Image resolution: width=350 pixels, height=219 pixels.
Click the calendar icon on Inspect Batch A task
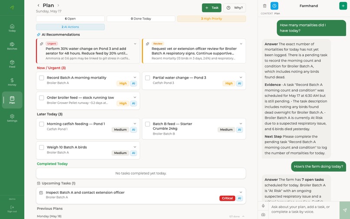(41, 192)
